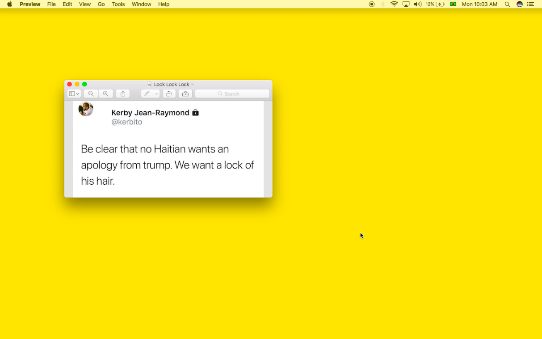Open the Share button in toolbar
542x339 pixels.
point(123,94)
